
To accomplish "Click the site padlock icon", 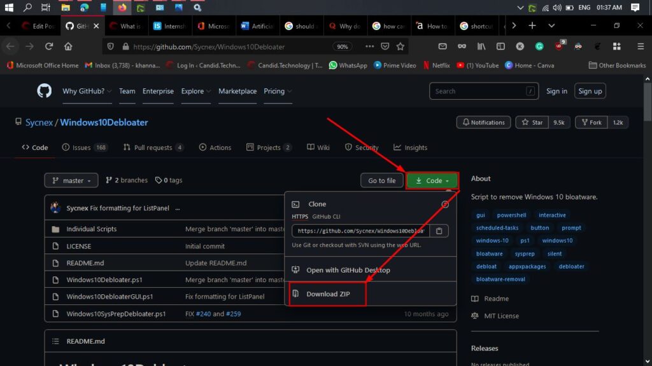I will pos(125,46).
